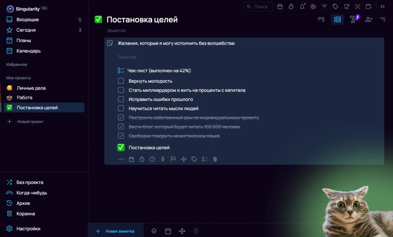Open the filter icon in top toolbar
Image resolution: width=393 pixels, height=237 pixels.
(x=324, y=6)
